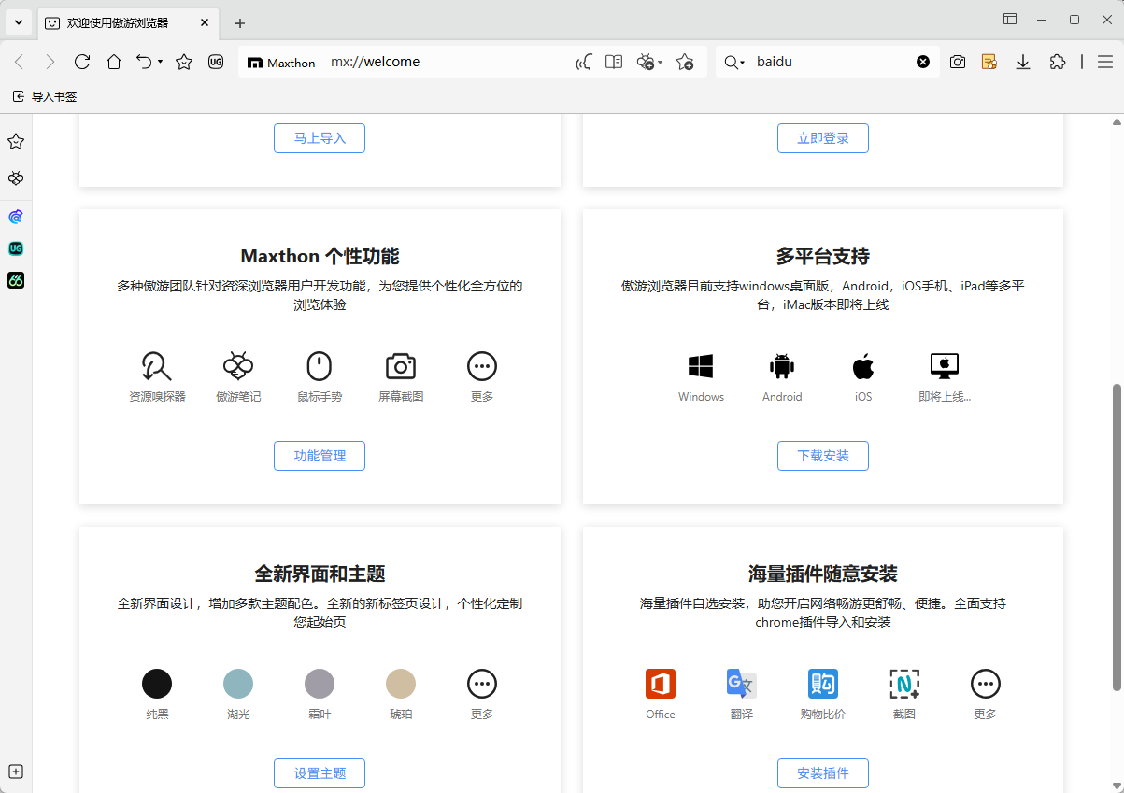This screenshot has height=793, width=1124.
Task: Click the 导入书签 bookmark bar item
Action: (x=45, y=96)
